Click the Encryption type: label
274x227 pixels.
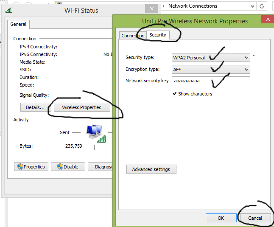[x=143, y=69]
